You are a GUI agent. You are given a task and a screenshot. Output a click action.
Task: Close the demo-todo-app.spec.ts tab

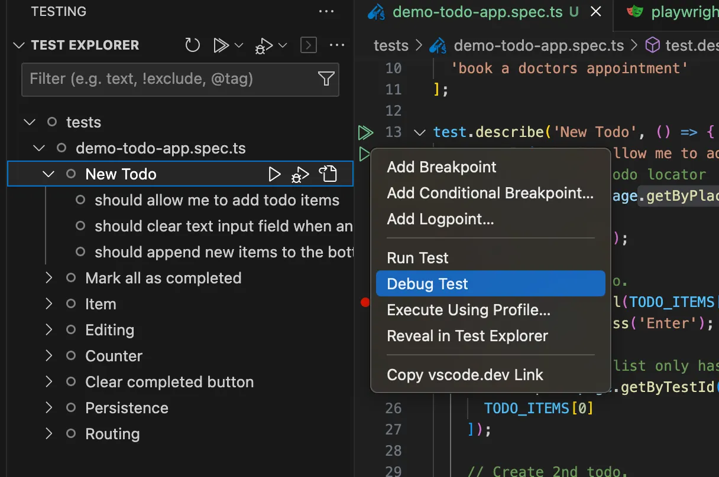point(596,12)
